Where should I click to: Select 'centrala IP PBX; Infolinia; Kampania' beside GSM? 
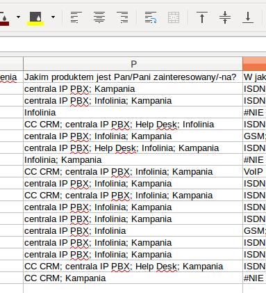[x=133, y=136]
